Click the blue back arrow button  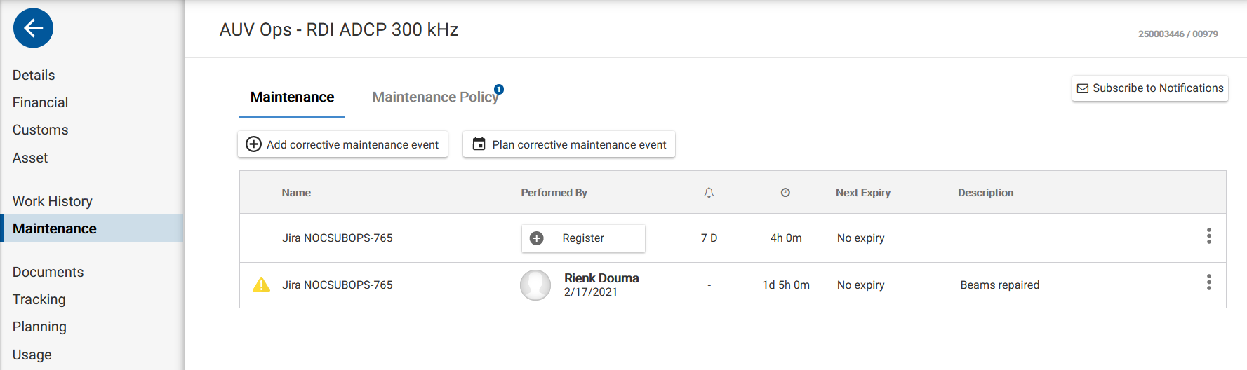click(x=33, y=28)
